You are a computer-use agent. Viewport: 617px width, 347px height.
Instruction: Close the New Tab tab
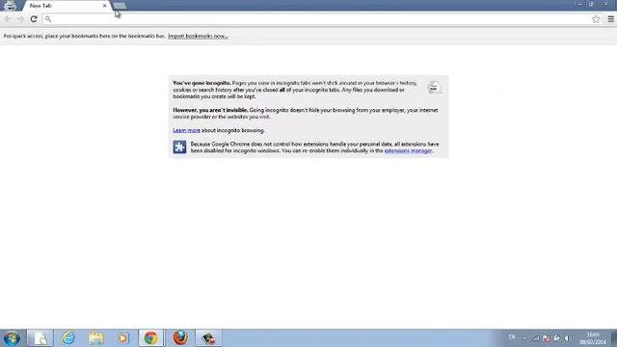coord(105,6)
